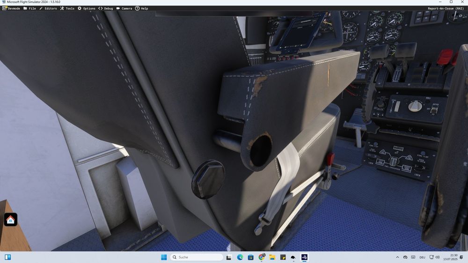
Task: Flip the autopilot toggle switch on pedestal
Action: coord(434,110)
